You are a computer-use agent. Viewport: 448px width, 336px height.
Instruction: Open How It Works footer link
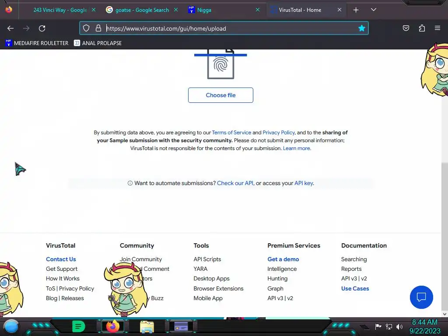[x=63, y=279]
